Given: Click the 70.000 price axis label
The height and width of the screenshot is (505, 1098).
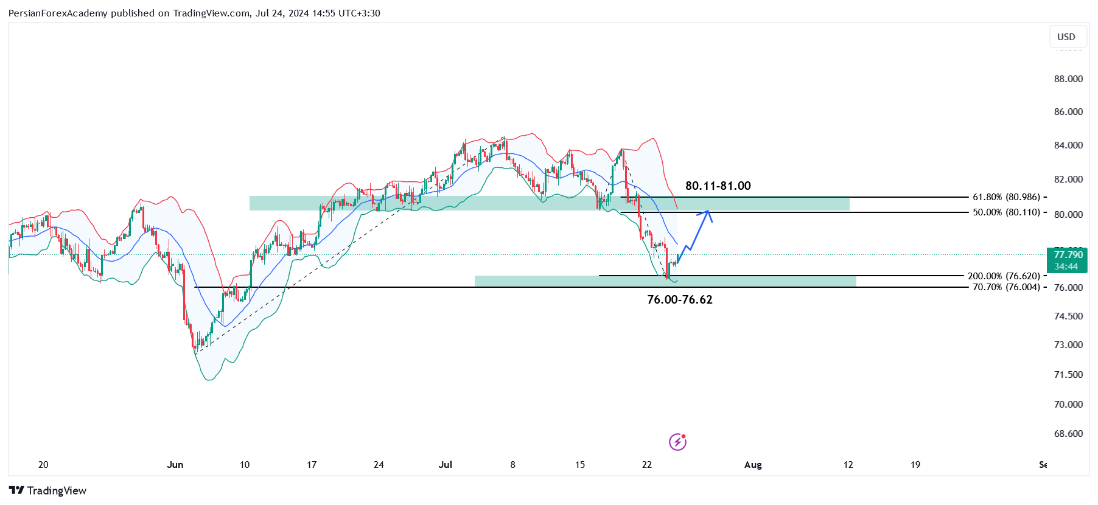Looking at the screenshot, I should click(1068, 404).
